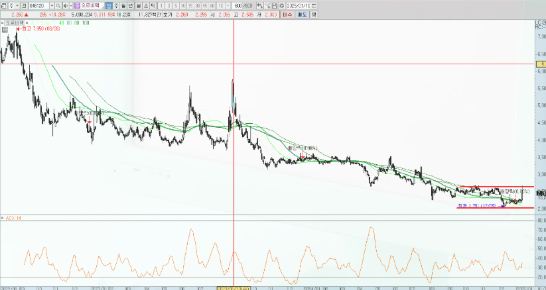
Task: Select the 45 interval button
Action: click(205, 6)
